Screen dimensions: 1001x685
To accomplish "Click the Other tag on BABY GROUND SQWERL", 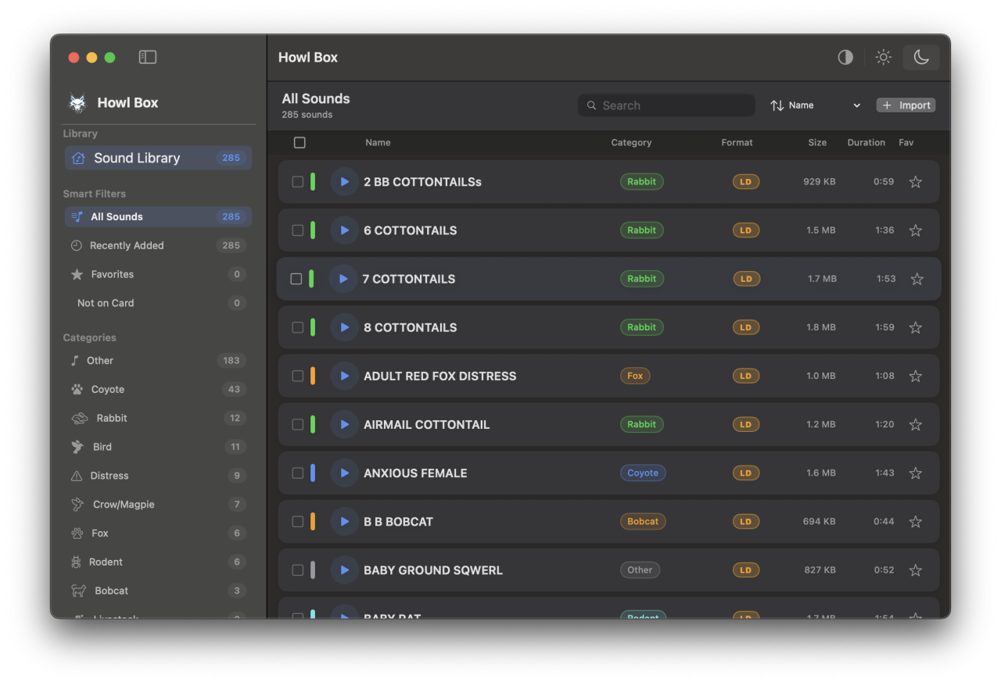I will click(640, 570).
